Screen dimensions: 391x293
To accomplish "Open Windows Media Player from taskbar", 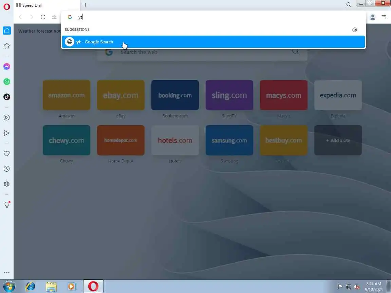I will point(72,286).
